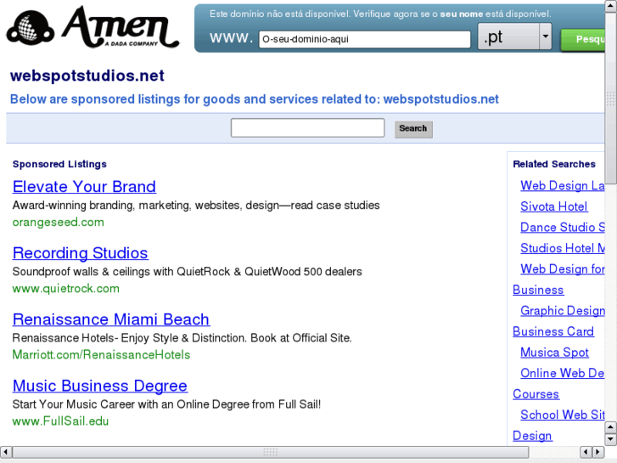The height and width of the screenshot is (463, 617).
Task: Visit the Marriott.com/RenaissanceHotels link
Action: coord(101,354)
